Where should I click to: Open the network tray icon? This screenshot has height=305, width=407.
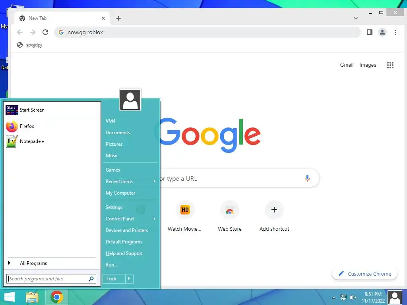pyautogui.click(x=343, y=297)
